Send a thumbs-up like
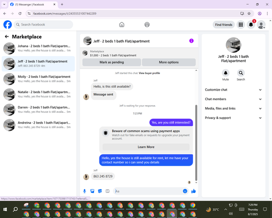The image size is (272, 218). pyautogui.click(x=194, y=191)
